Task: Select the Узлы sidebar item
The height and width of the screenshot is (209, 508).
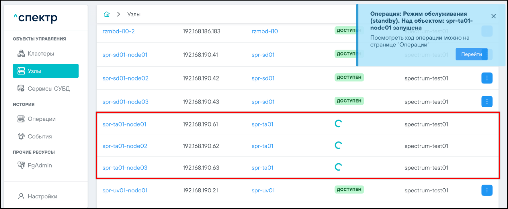Action: click(46, 71)
